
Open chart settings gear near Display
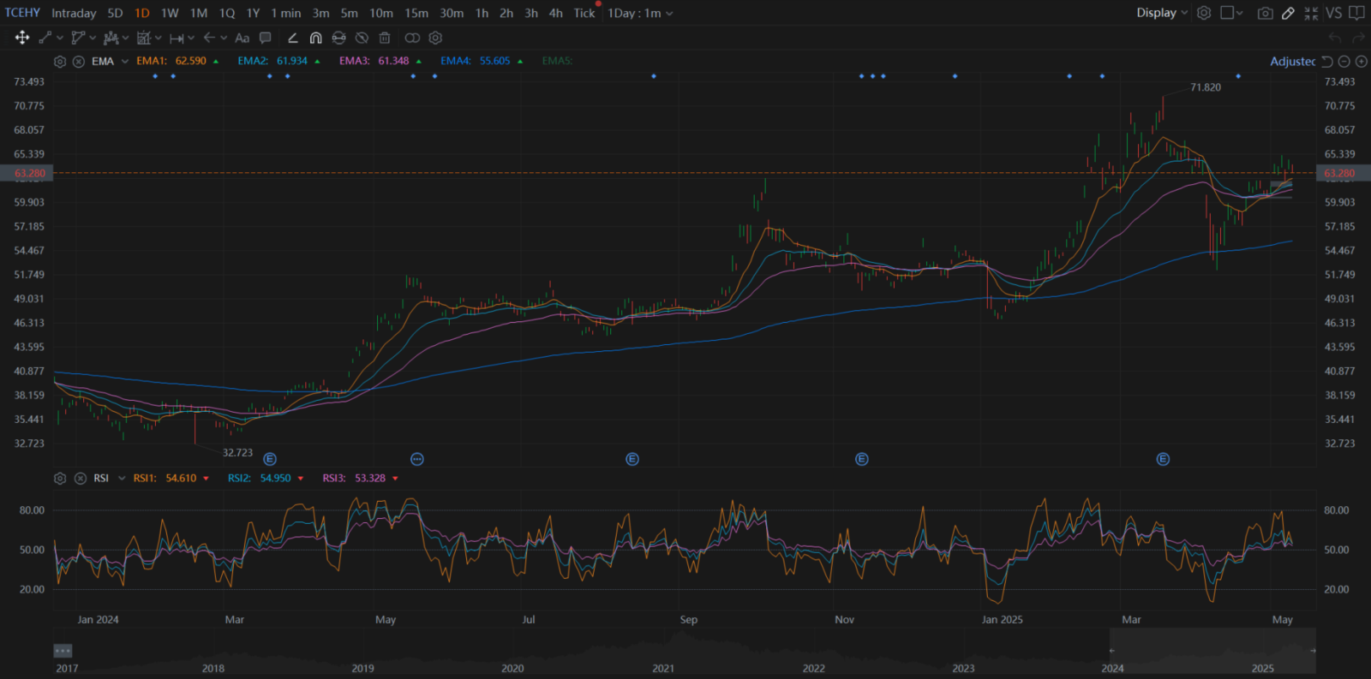(1204, 13)
